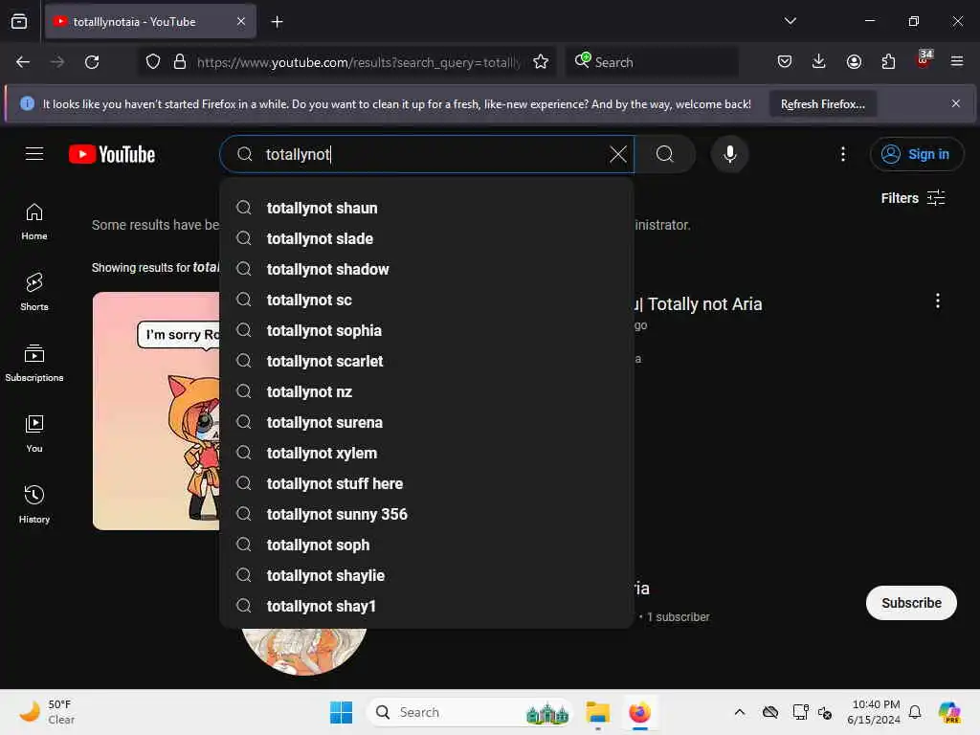
Task: Choose the "totallynot soph" suggestion
Action: click(426, 545)
